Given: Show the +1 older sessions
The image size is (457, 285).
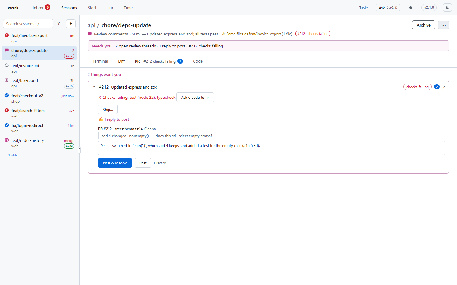Looking at the screenshot, I should pyautogui.click(x=12, y=155).
